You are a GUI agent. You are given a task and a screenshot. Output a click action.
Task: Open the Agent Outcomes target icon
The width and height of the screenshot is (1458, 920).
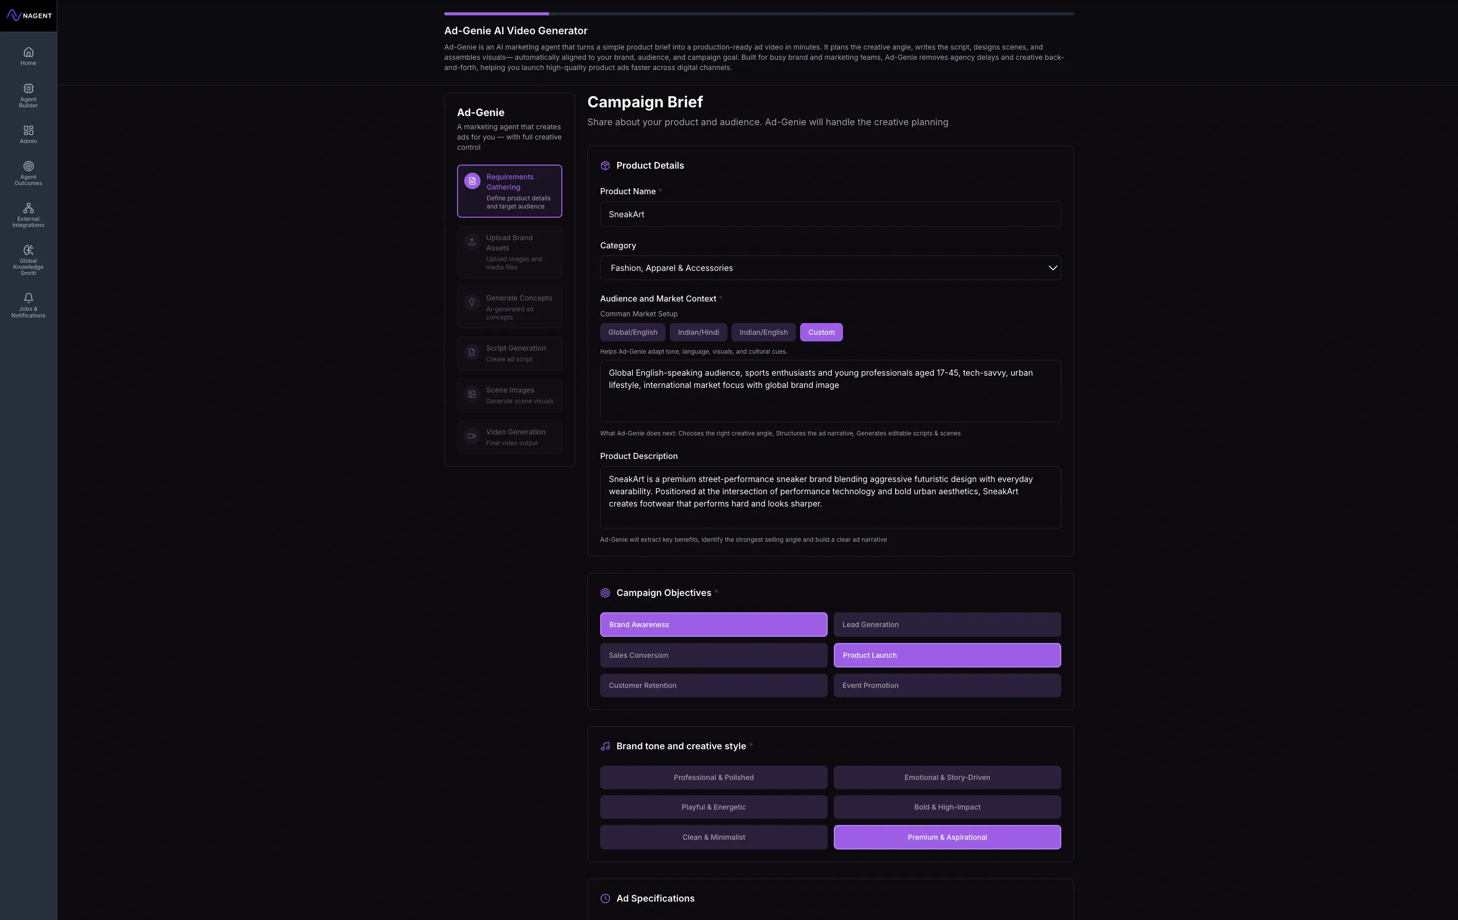click(x=28, y=167)
